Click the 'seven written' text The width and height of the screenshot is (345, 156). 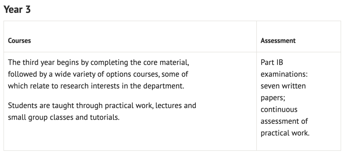283,86
